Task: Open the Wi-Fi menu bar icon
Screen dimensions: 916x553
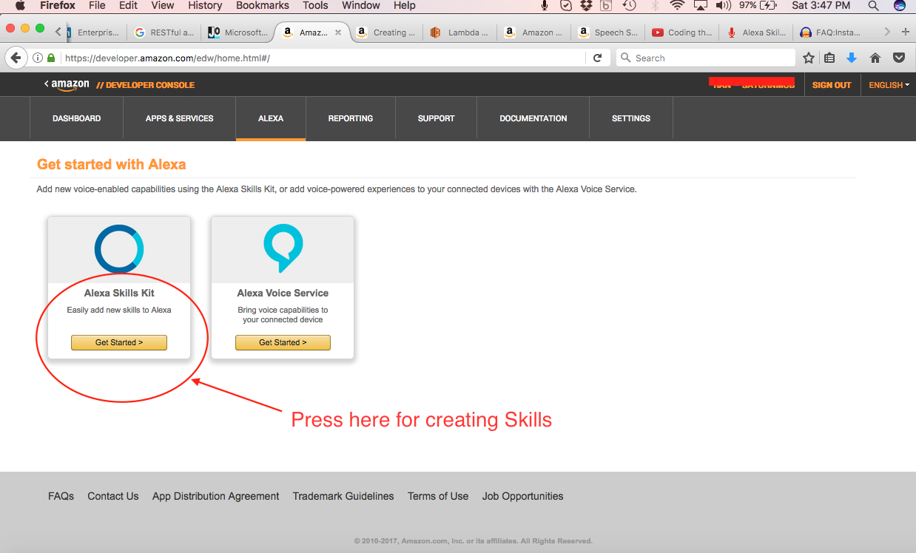Action: click(x=677, y=6)
